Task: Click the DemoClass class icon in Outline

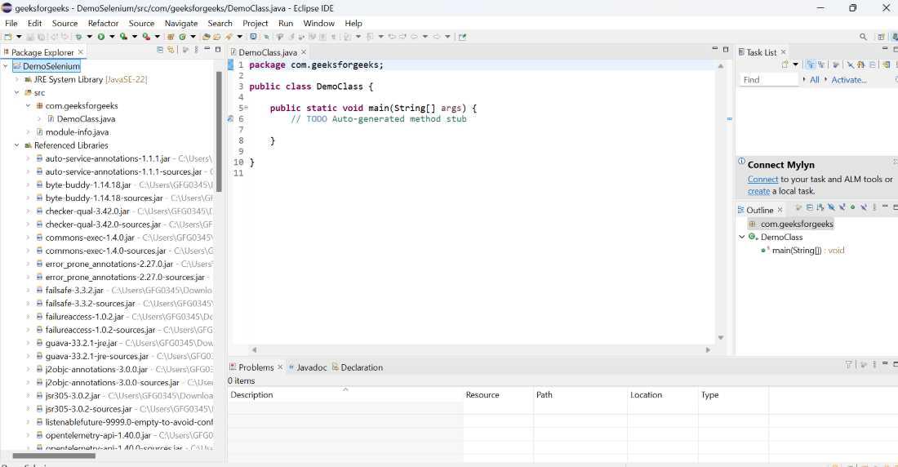Action: [x=754, y=237]
